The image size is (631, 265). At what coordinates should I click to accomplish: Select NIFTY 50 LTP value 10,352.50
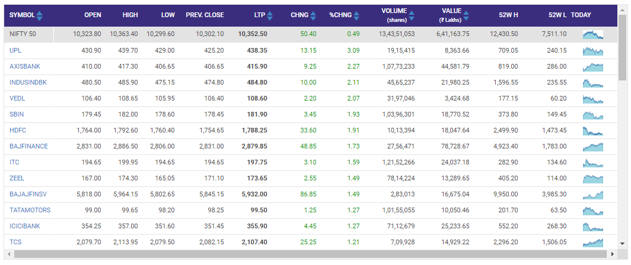253,34
